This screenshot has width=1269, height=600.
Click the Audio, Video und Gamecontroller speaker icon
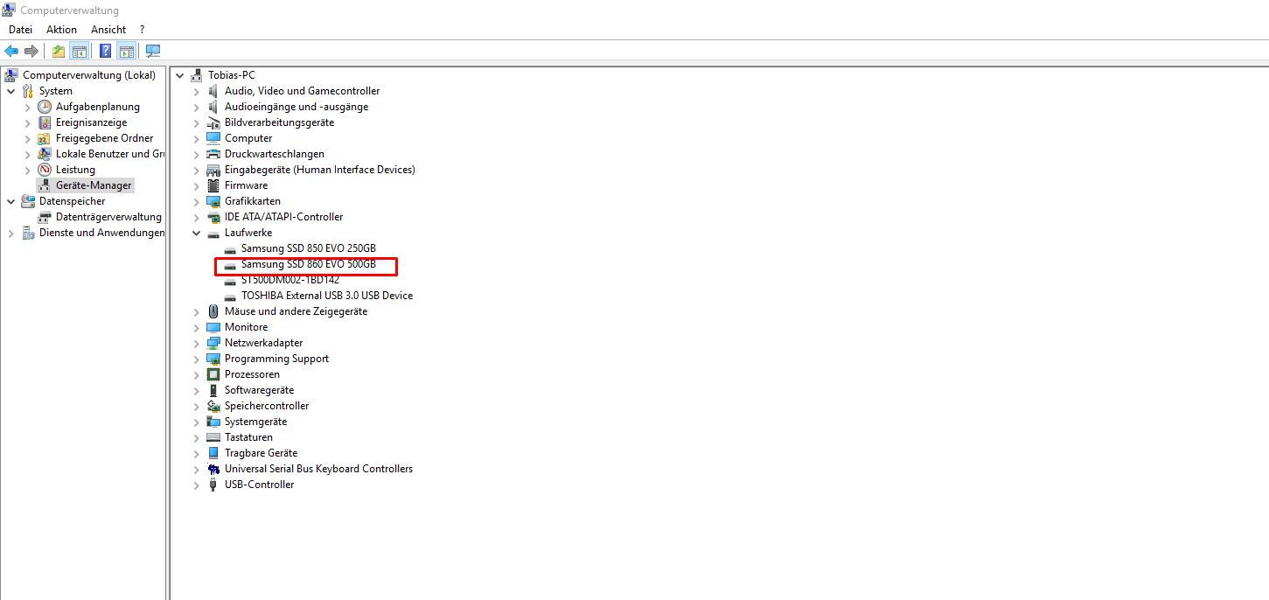213,91
